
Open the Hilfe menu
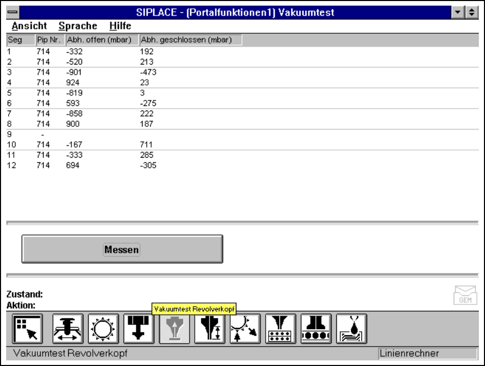click(120, 26)
